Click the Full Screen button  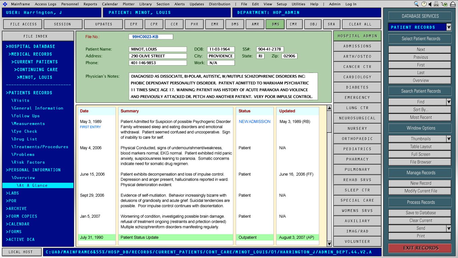pyautogui.click(x=420, y=154)
